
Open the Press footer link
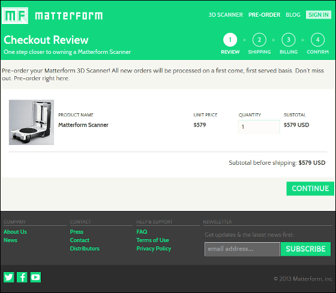click(x=77, y=232)
